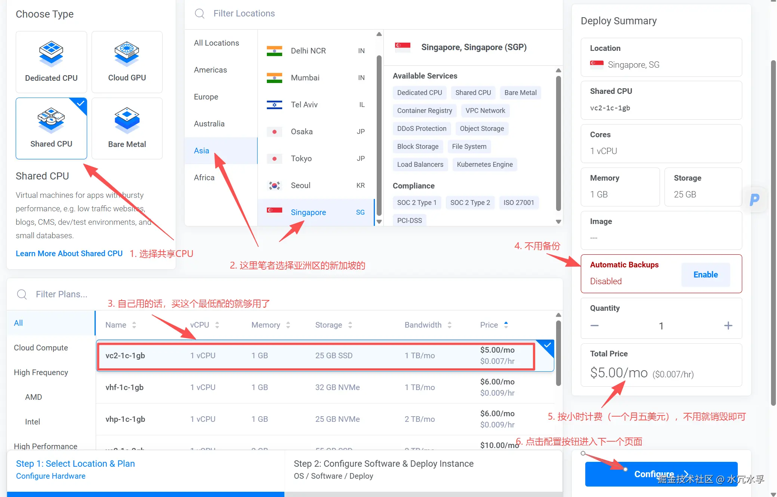Select Tokyo via the Japan flag icon
The height and width of the screenshot is (497, 777).
[274, 159]
